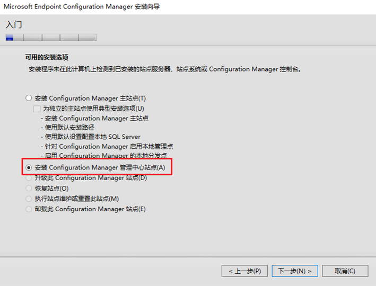
Task: Cancel setup with the 取消(C) button
Action: click(345, 271)
